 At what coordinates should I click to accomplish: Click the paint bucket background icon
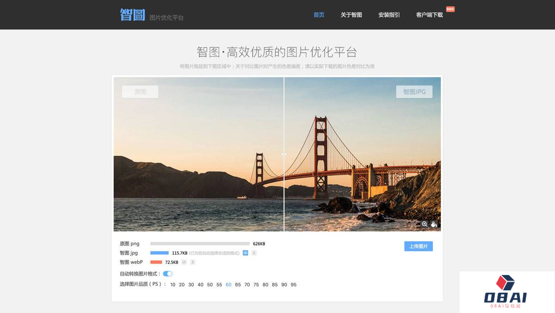434,224
